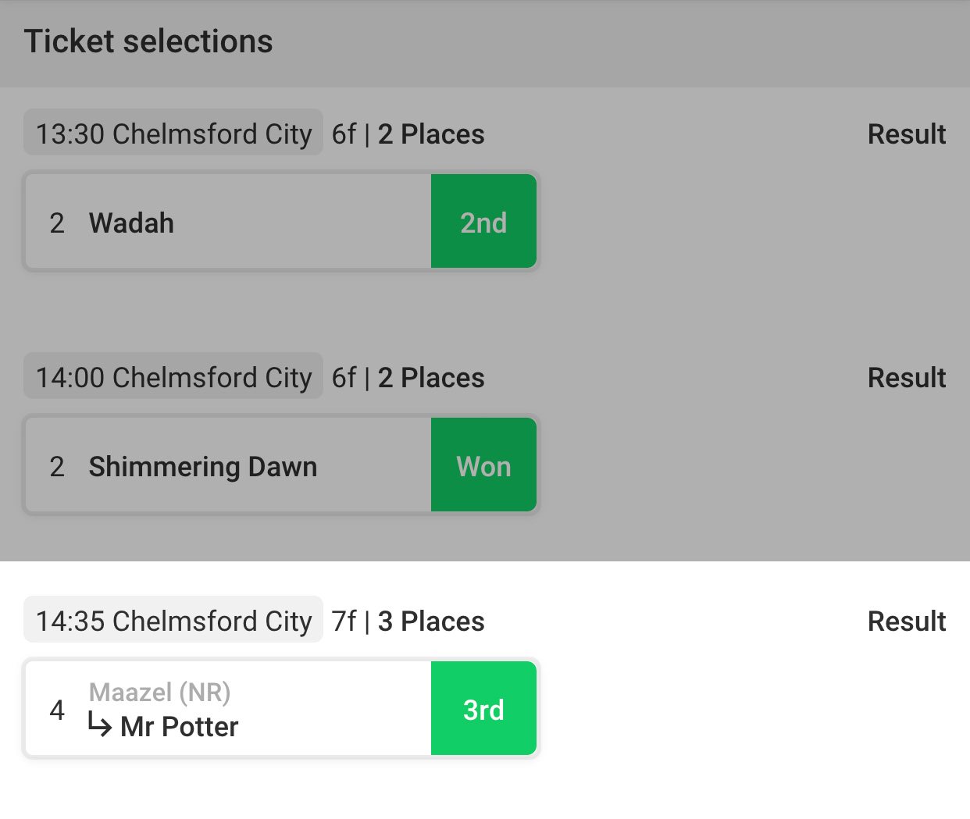Screen dimensions: 970x819
Task: Click the replacement arrow icon beside Mr Potter
Action: click(x=100, y=725)
